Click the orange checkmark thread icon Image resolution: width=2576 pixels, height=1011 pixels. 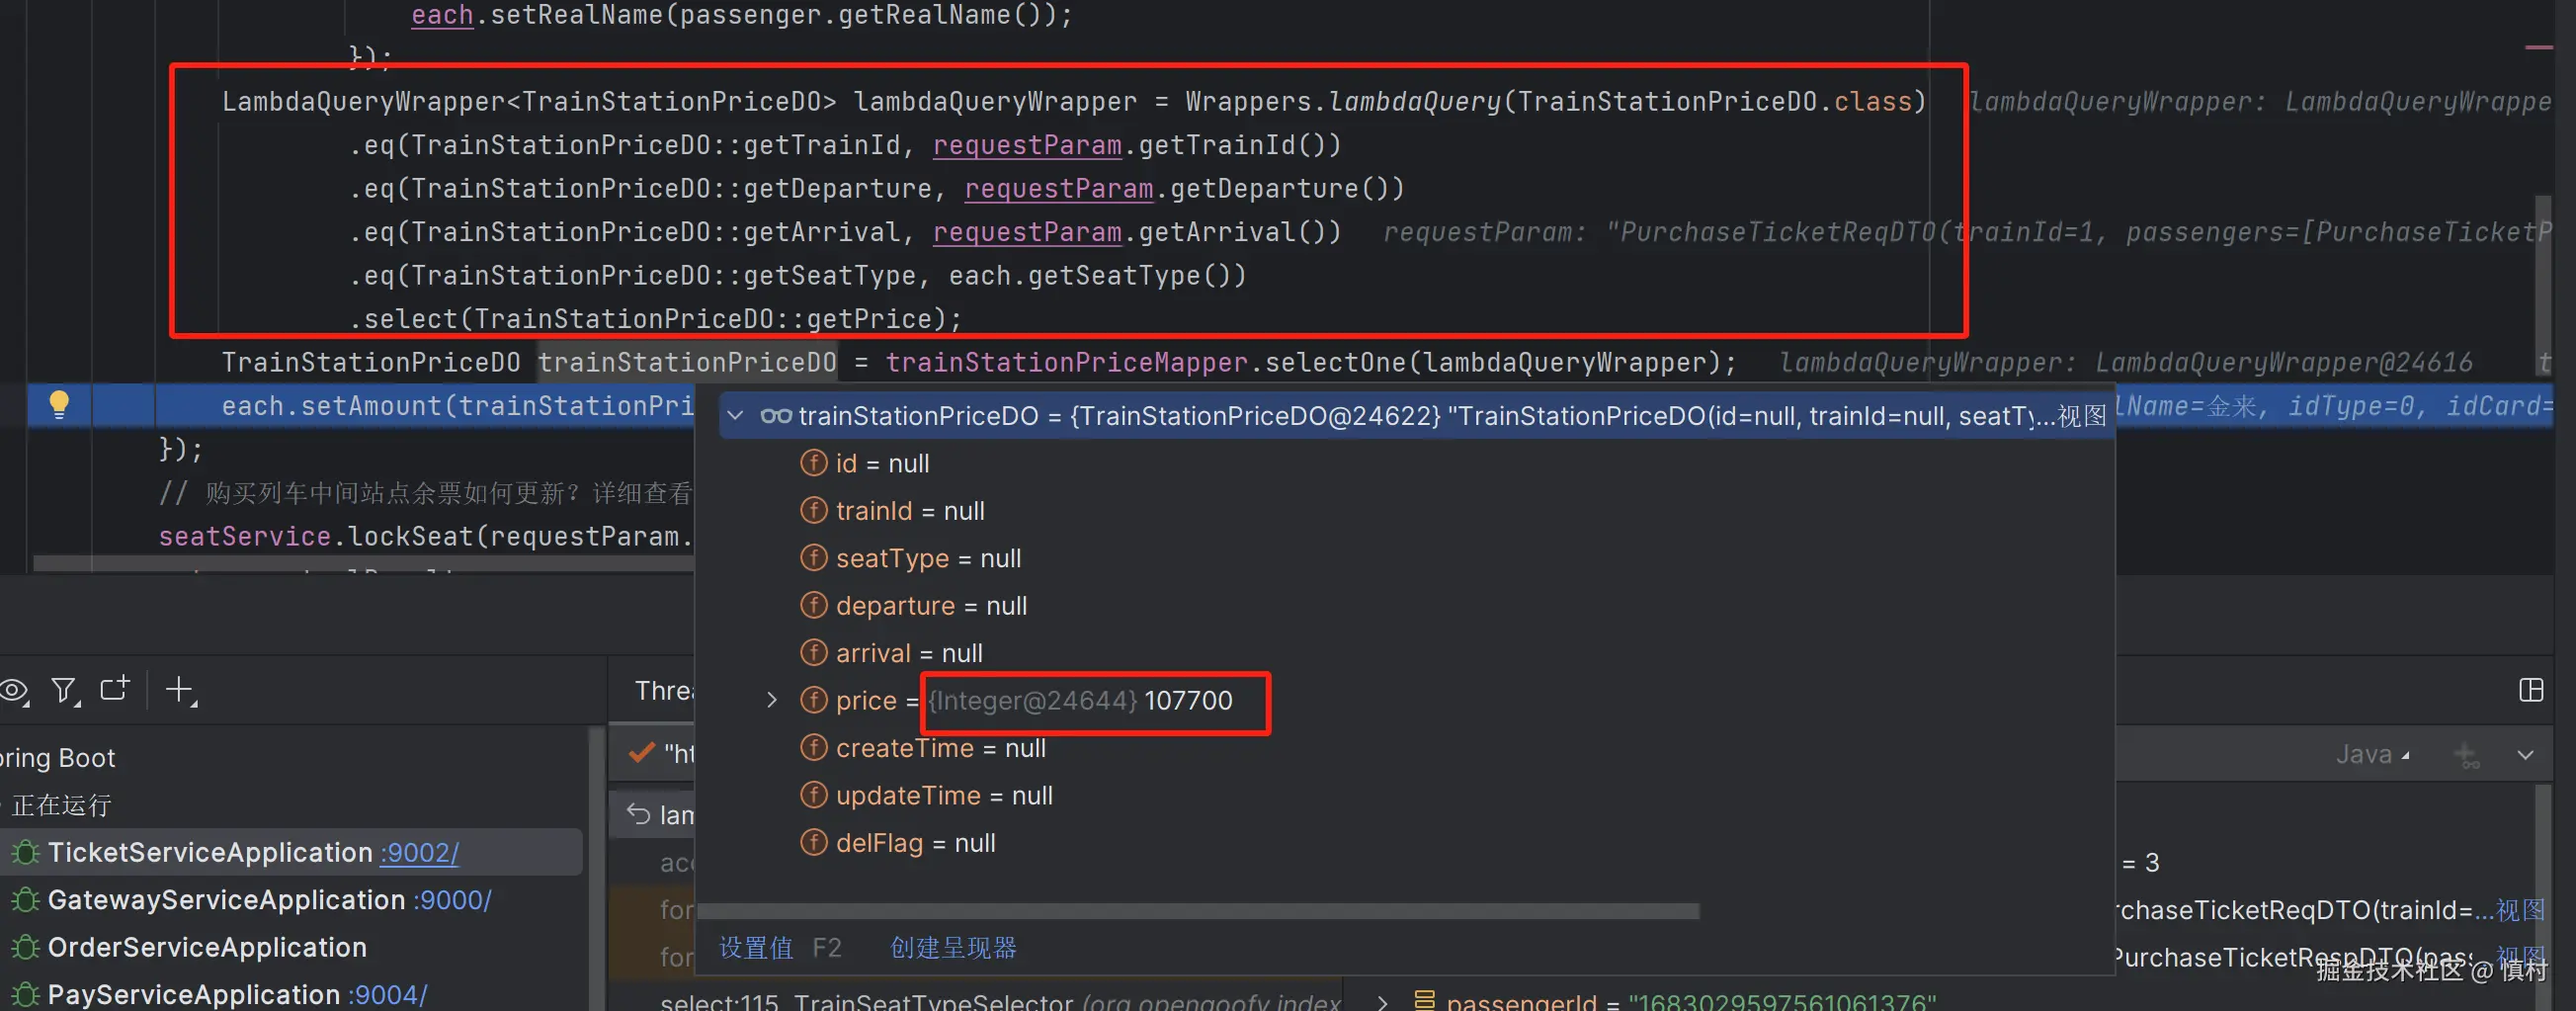641,753
